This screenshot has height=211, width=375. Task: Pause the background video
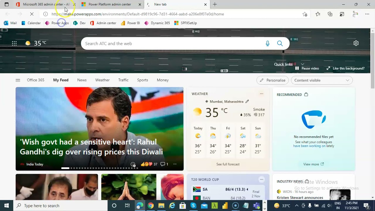[307, 68]
